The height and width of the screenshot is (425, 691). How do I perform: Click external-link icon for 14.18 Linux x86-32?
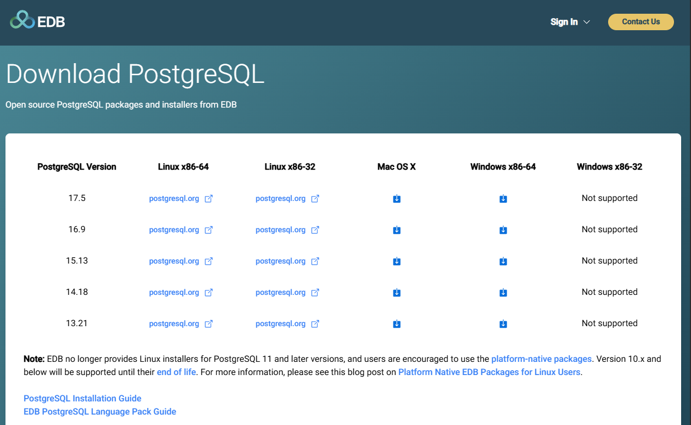pos(315,293)
